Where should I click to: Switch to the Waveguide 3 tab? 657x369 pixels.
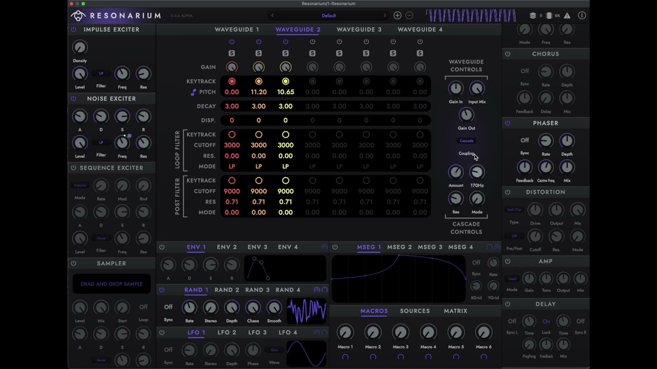[359, 30]
